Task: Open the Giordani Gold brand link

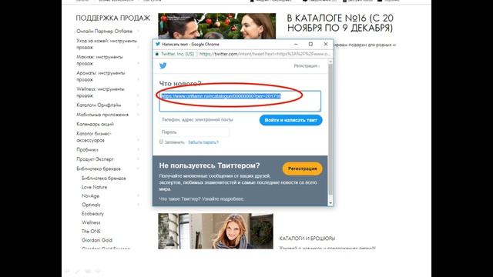Action: [x=97, y=240]
